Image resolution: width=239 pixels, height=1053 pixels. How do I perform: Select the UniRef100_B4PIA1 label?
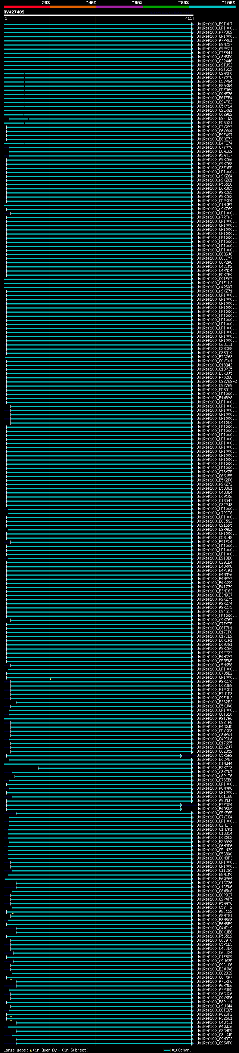tap(214, 571)
